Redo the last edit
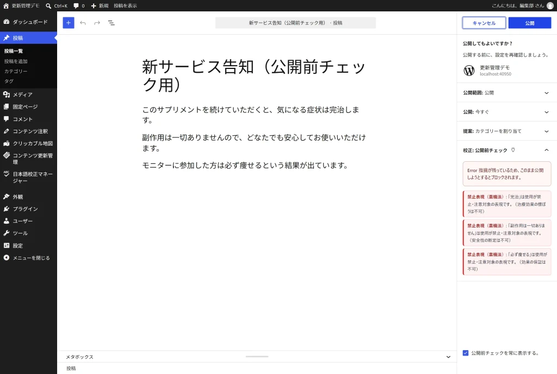The width and height of the screenshot is (557, 374). point(97,23)
